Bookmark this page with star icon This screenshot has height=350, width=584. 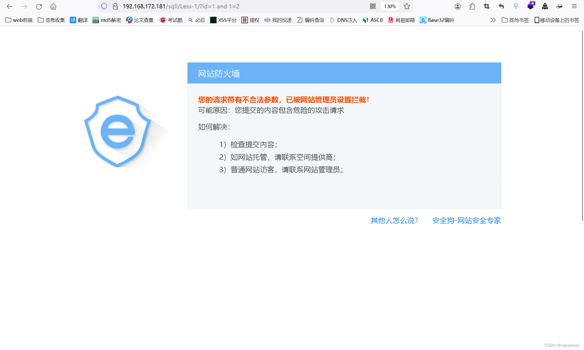pos(407,6)
